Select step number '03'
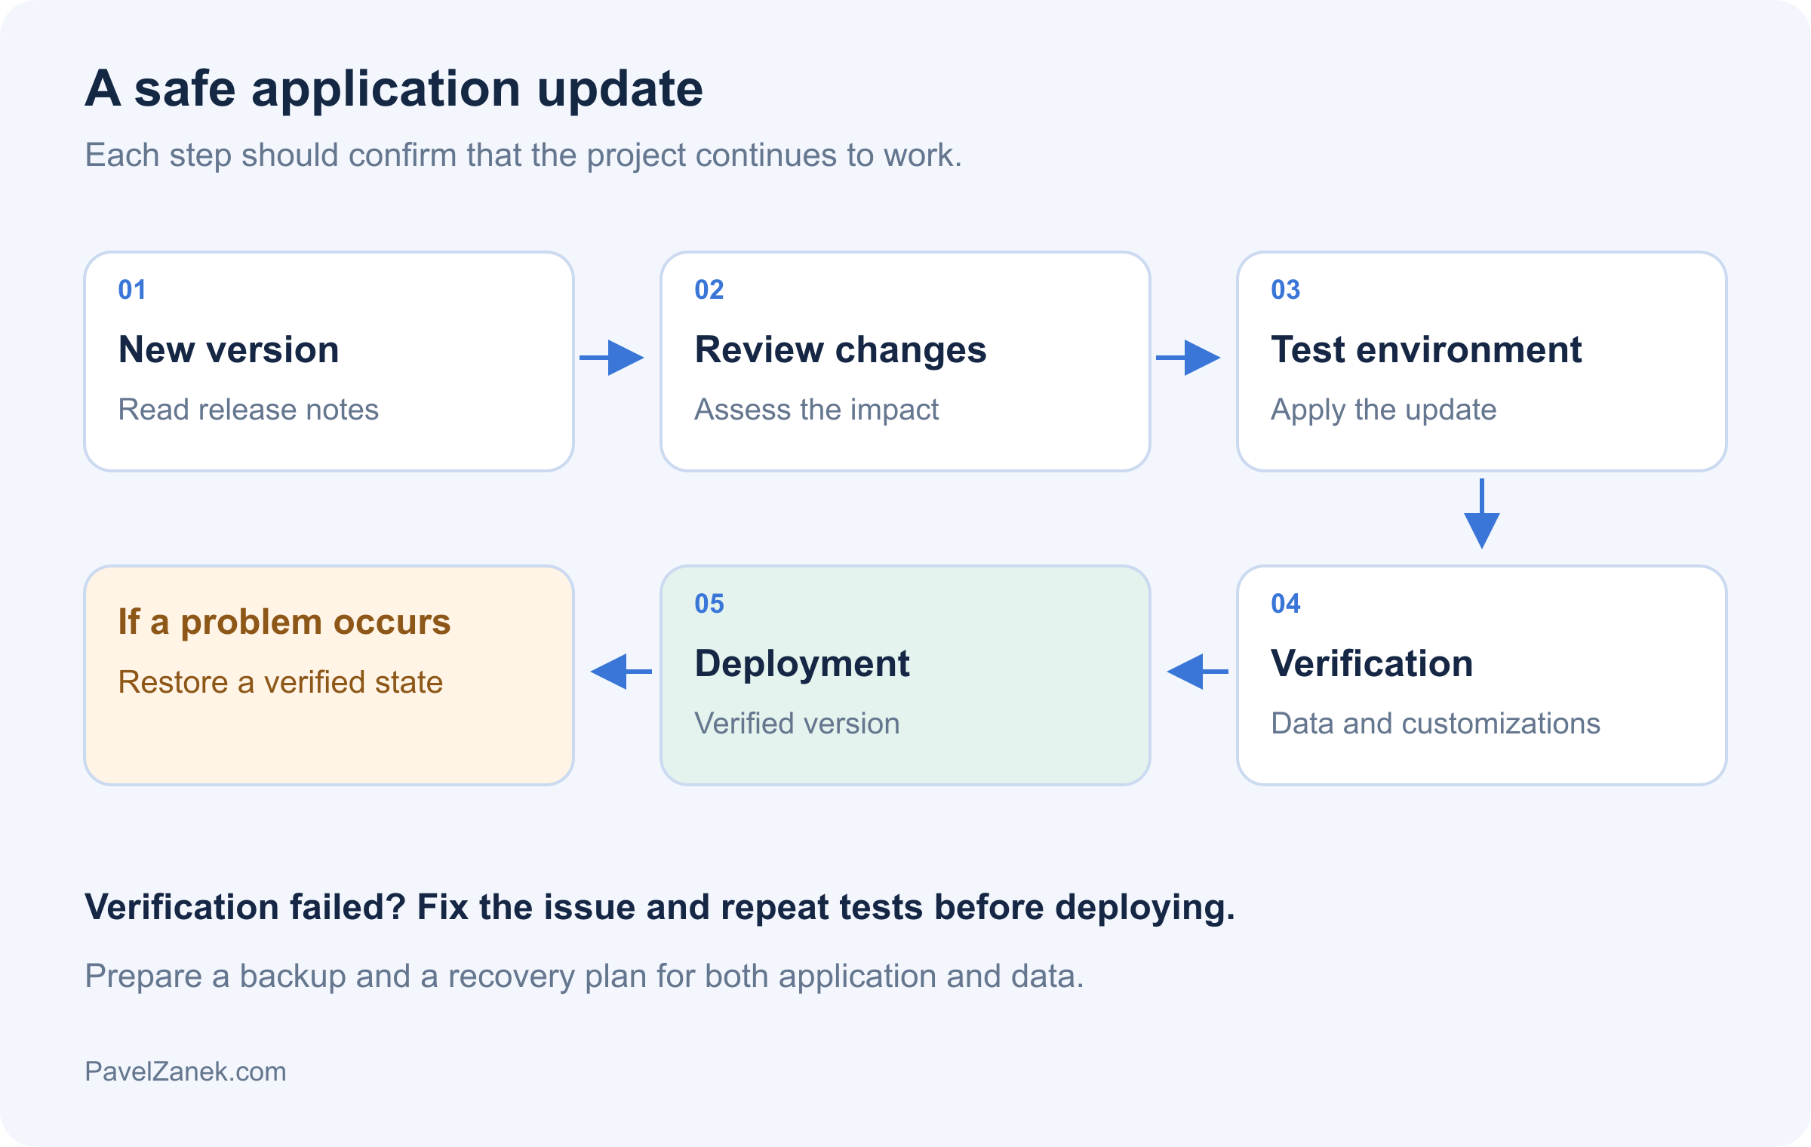The height and width of the screenshot is (1147, 1811). [1286, 290]
